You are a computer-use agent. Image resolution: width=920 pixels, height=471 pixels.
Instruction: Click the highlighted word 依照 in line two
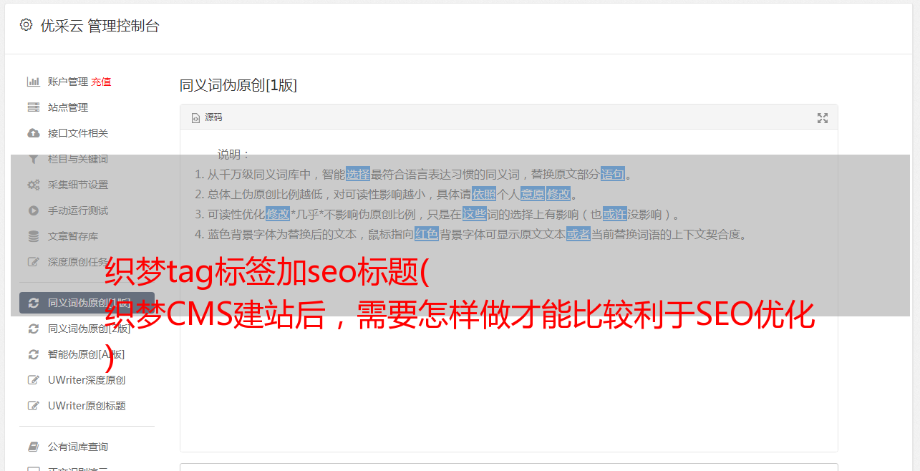click(484, 194)
